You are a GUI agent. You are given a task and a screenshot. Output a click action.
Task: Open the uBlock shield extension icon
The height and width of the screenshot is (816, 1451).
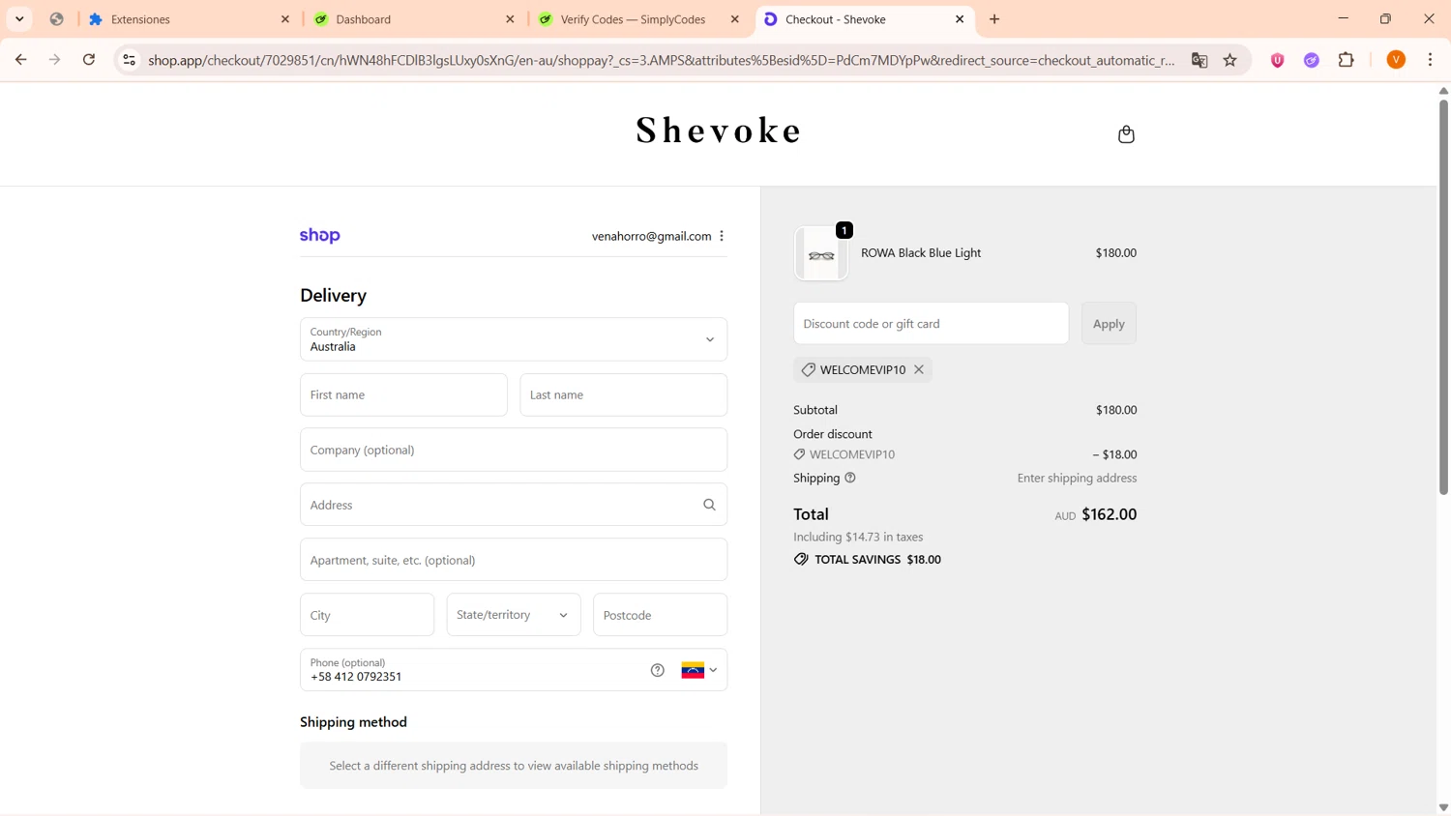(1278, 60)
